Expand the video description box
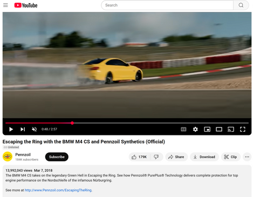 coord(127,181)
